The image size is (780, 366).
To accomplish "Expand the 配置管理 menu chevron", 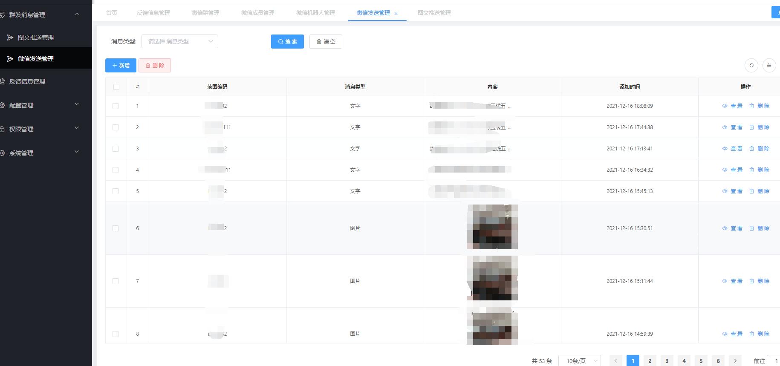I will [x=77, y=104].
